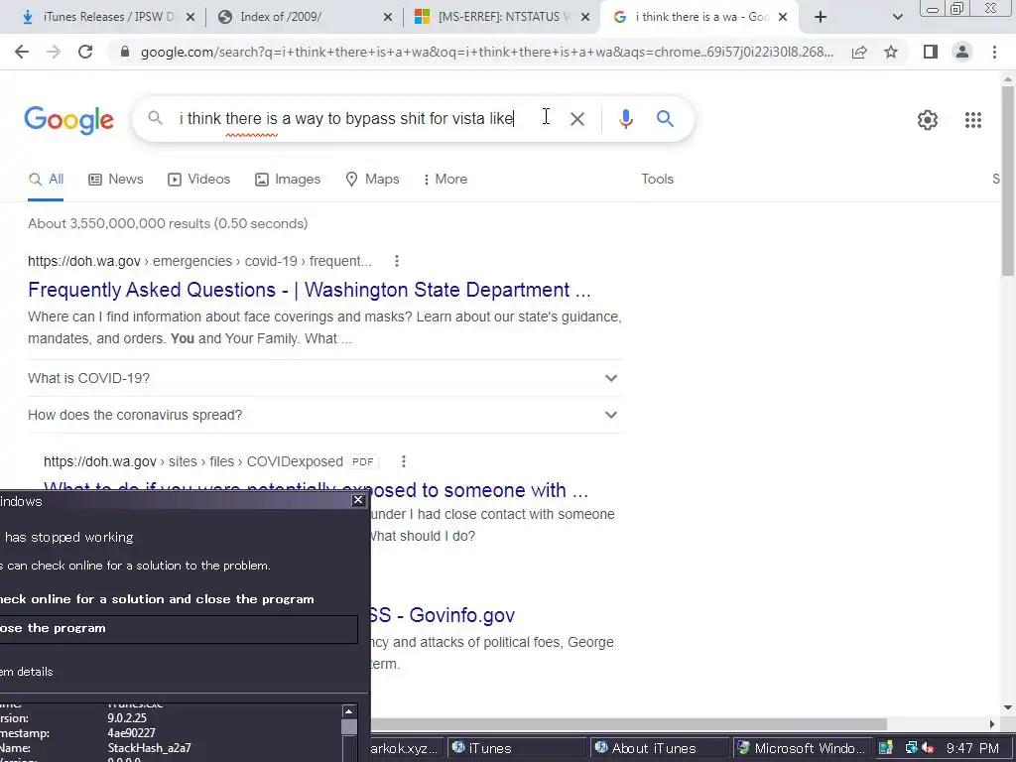Select the All results tab
The height and width of the screenshot is (762, 1016).
point(46,180)
